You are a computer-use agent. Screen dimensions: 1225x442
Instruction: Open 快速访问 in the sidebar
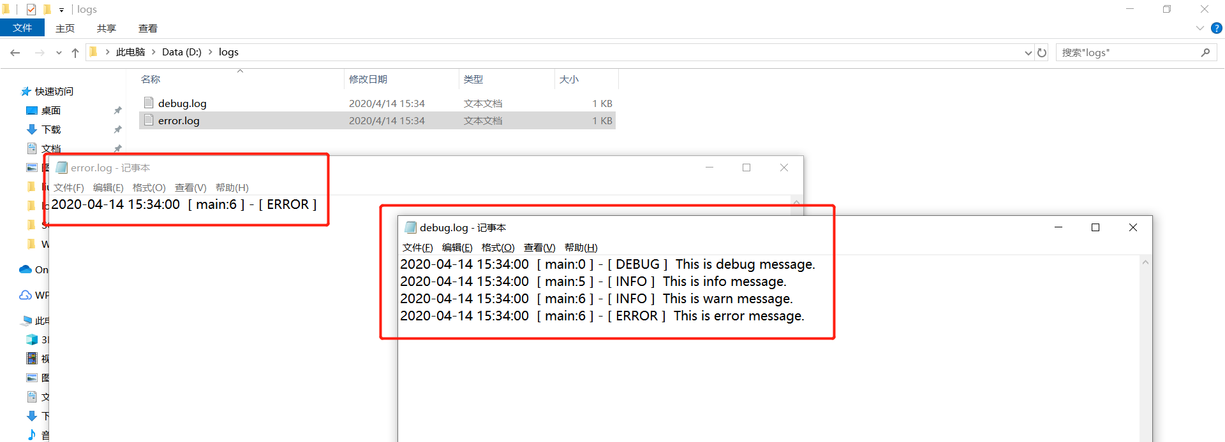54,92
